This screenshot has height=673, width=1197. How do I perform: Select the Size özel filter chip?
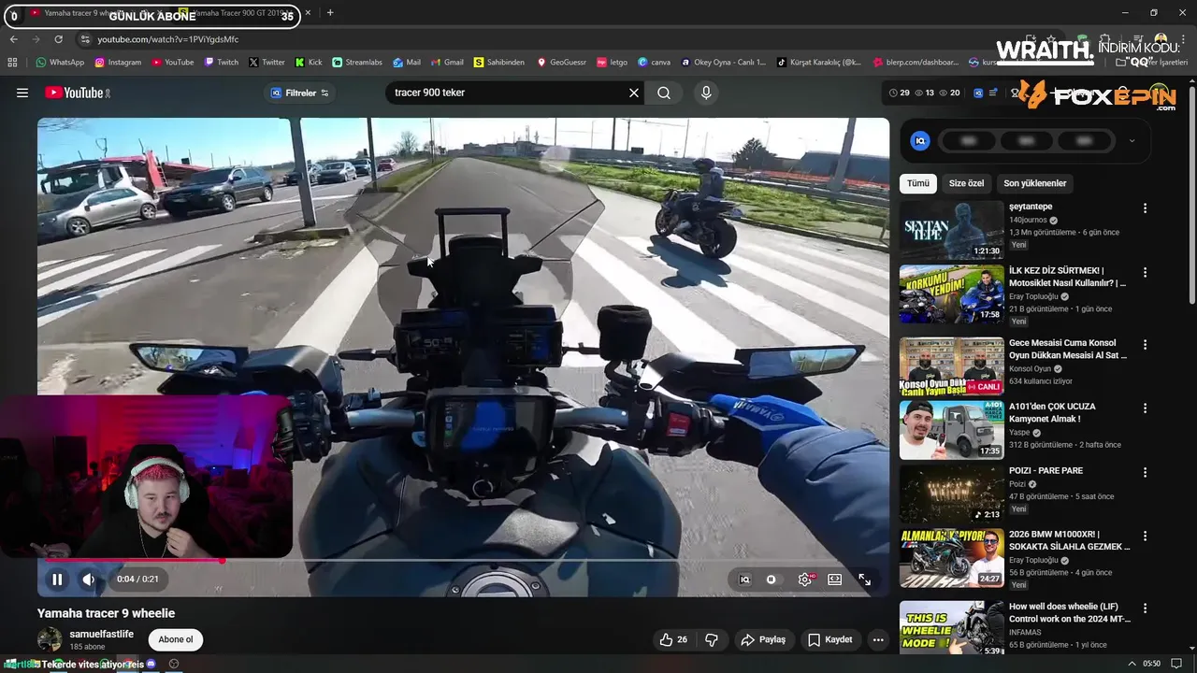tap(966, 183)
